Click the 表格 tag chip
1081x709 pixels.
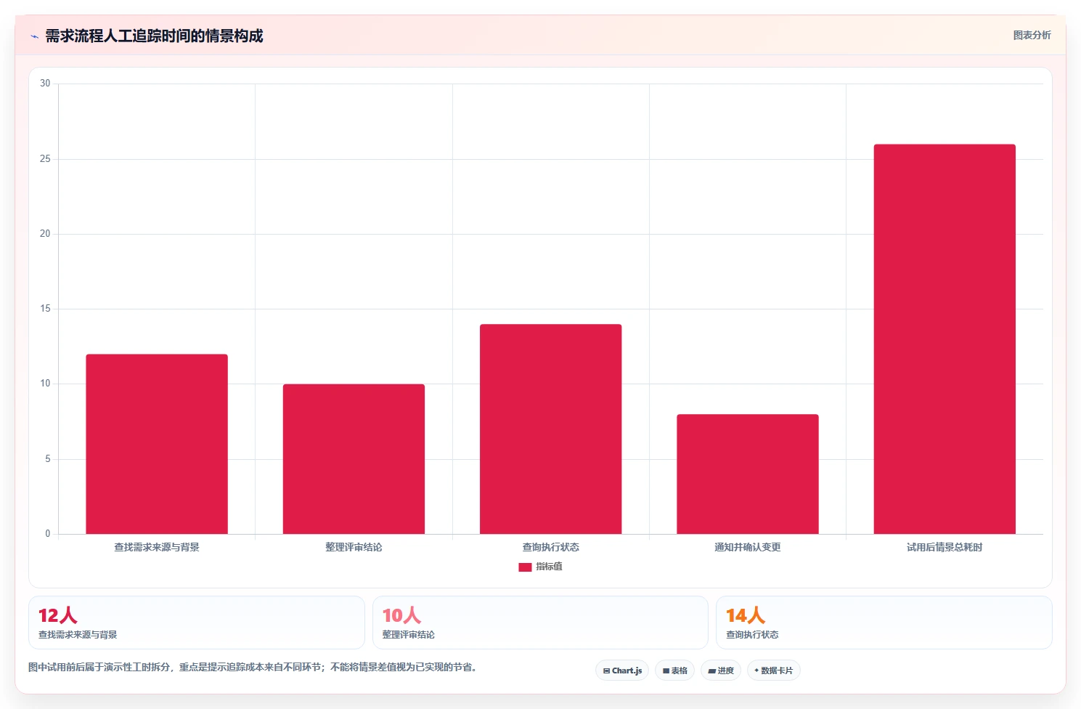[675, 670]
